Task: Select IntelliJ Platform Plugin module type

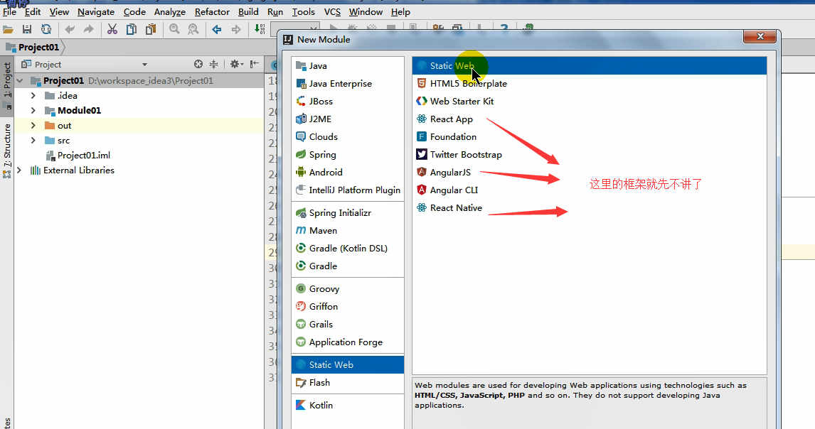Action: pos(348,190)
